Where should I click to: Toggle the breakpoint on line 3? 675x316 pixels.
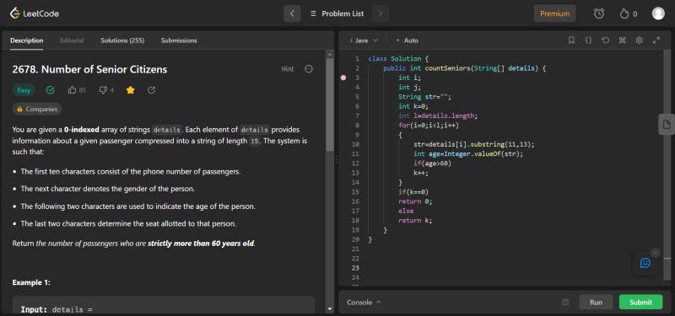pyautogui.click(x=343, y=78)
